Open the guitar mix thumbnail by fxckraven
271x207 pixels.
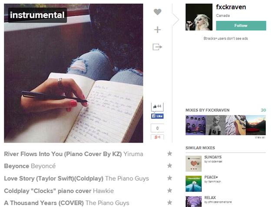click(x=235, y=125)
